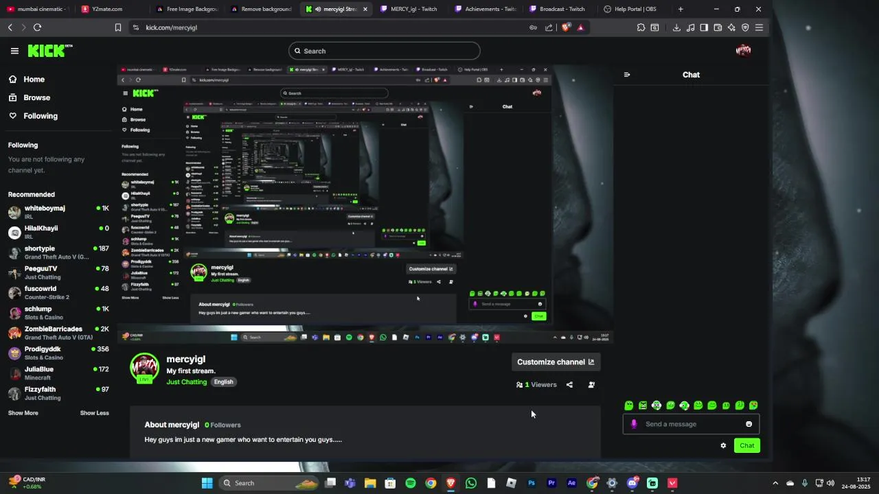The image size is (879, 494).
Task: Open the emoji picker in message box
Action: (x=749, y=424)
